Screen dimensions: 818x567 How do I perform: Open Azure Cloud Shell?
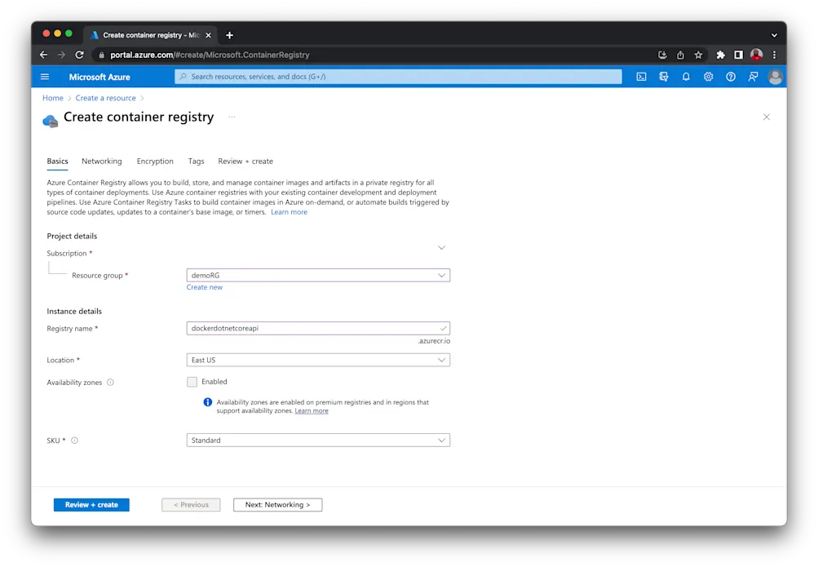(x=642, y=76)
